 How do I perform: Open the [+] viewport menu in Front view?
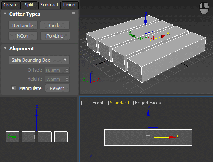coord(85,103)
